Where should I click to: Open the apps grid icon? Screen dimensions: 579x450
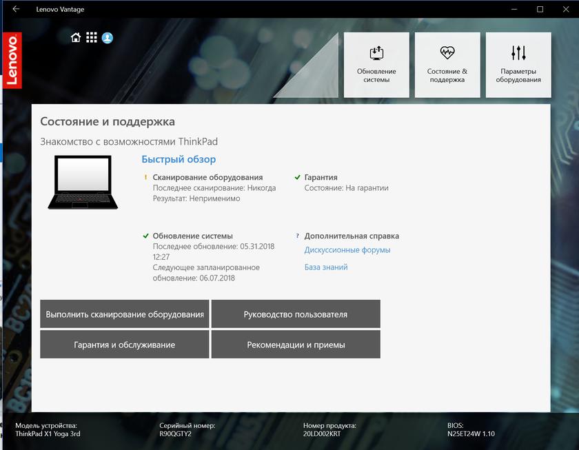(92, 38)
